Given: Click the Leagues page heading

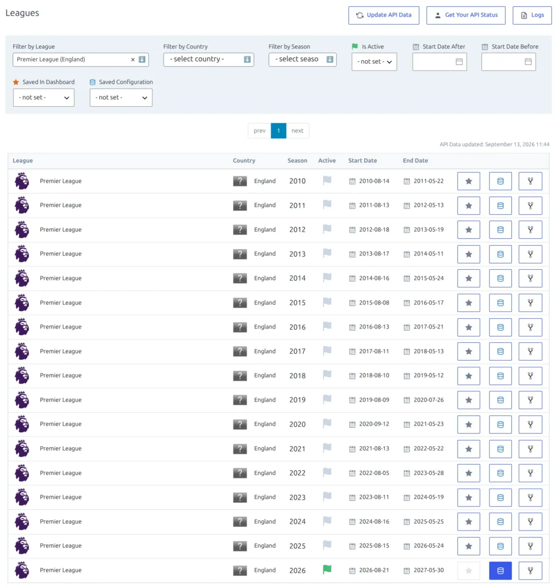Looking at the screenshot, I should point(22,13).
